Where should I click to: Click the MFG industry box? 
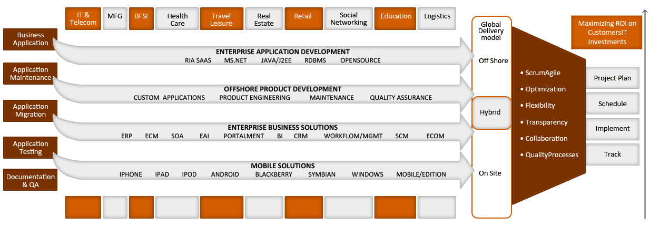tap(115, 19)
